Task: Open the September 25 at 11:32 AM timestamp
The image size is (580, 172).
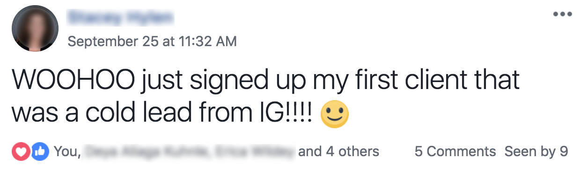Action: pyautogui.click(x=152, y=41)
